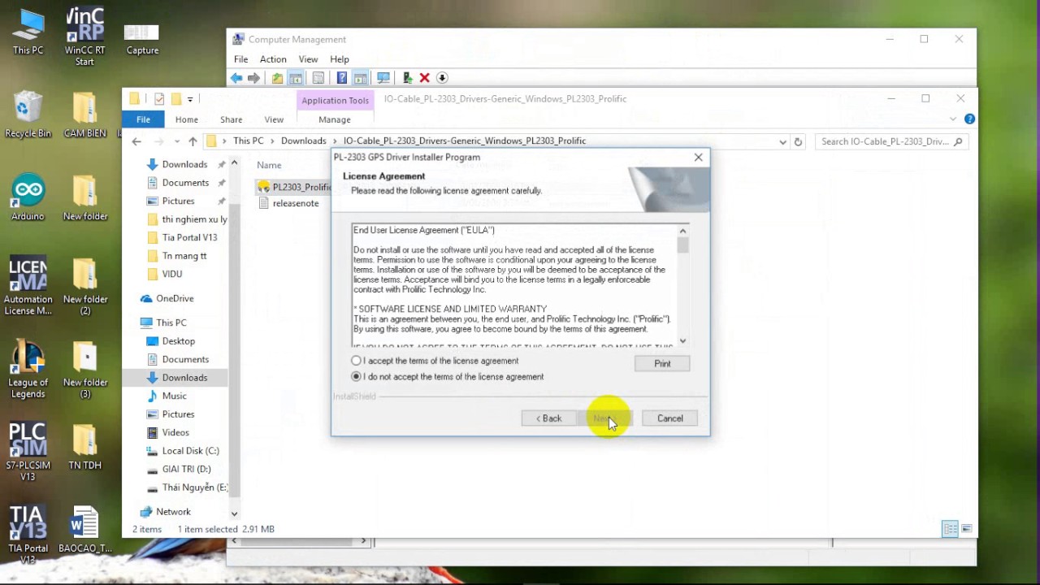The image size is (1040, 585).
Task: Switch to Large icons view in Explorer status bar
Action: tap(967, 529)
